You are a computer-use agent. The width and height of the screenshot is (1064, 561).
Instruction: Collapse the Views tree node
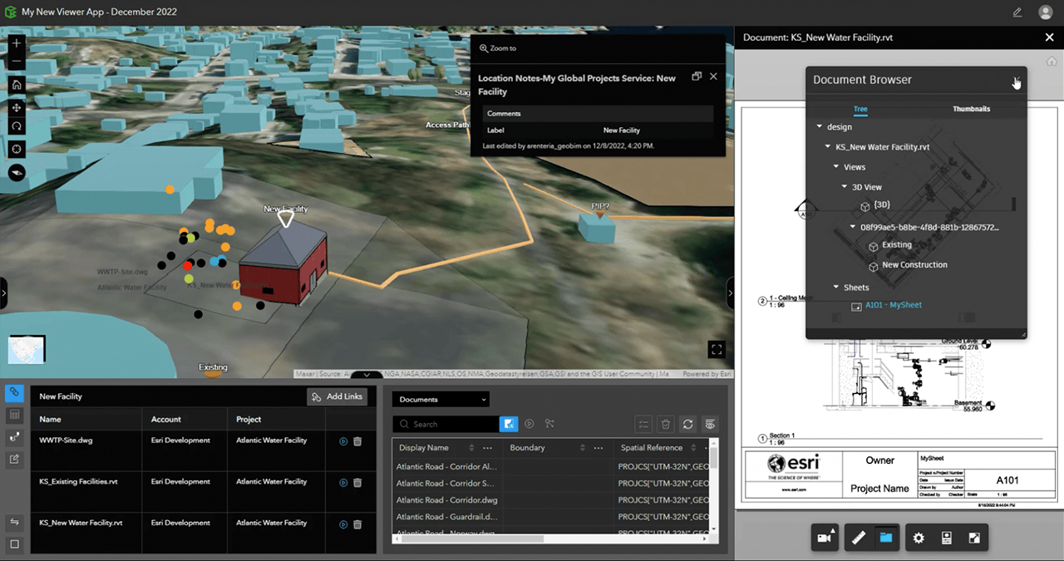(836, 167)
